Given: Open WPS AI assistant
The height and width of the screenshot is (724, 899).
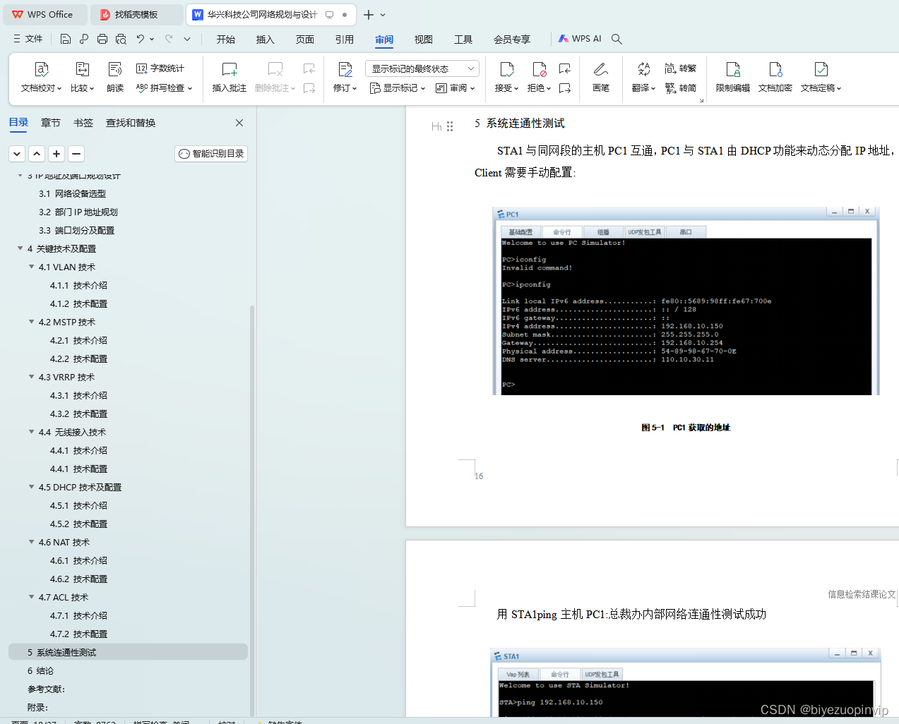Looking at the screenshot, I should [x=580, y=39].
